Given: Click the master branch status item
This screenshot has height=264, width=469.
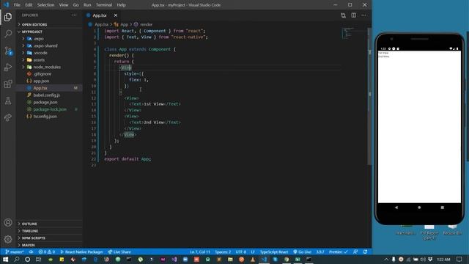Looking at the screenshot, I should 15,252.
